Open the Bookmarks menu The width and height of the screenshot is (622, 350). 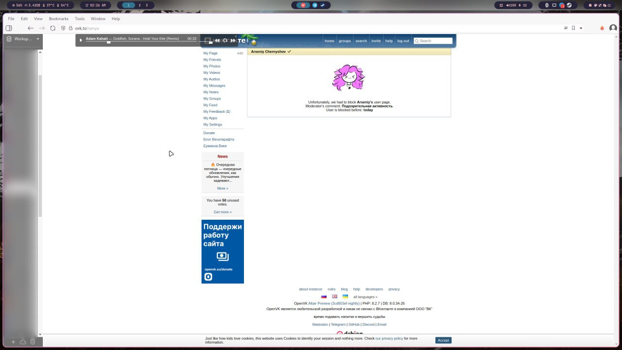pyautogui.click(x=59, y=18)
